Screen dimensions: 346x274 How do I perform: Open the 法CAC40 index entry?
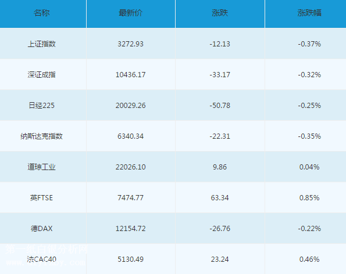click(41, 259)
